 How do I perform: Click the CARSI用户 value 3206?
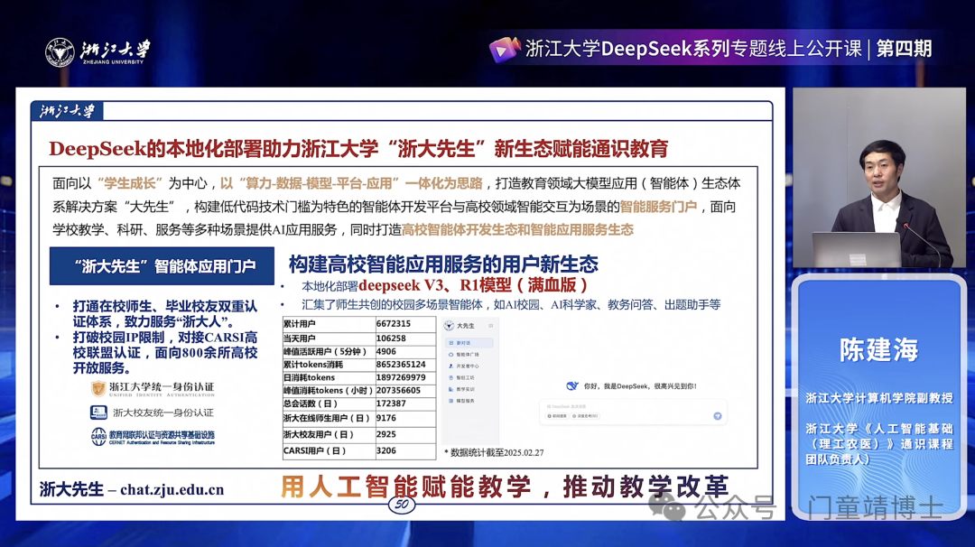coord(386,450)
